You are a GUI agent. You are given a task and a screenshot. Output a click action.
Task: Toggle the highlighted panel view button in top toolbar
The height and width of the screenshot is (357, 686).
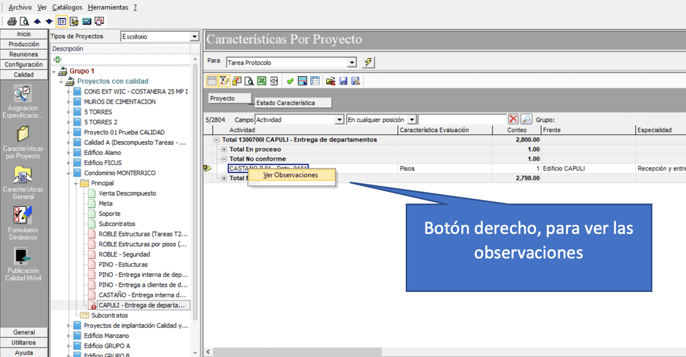[61, 21]
